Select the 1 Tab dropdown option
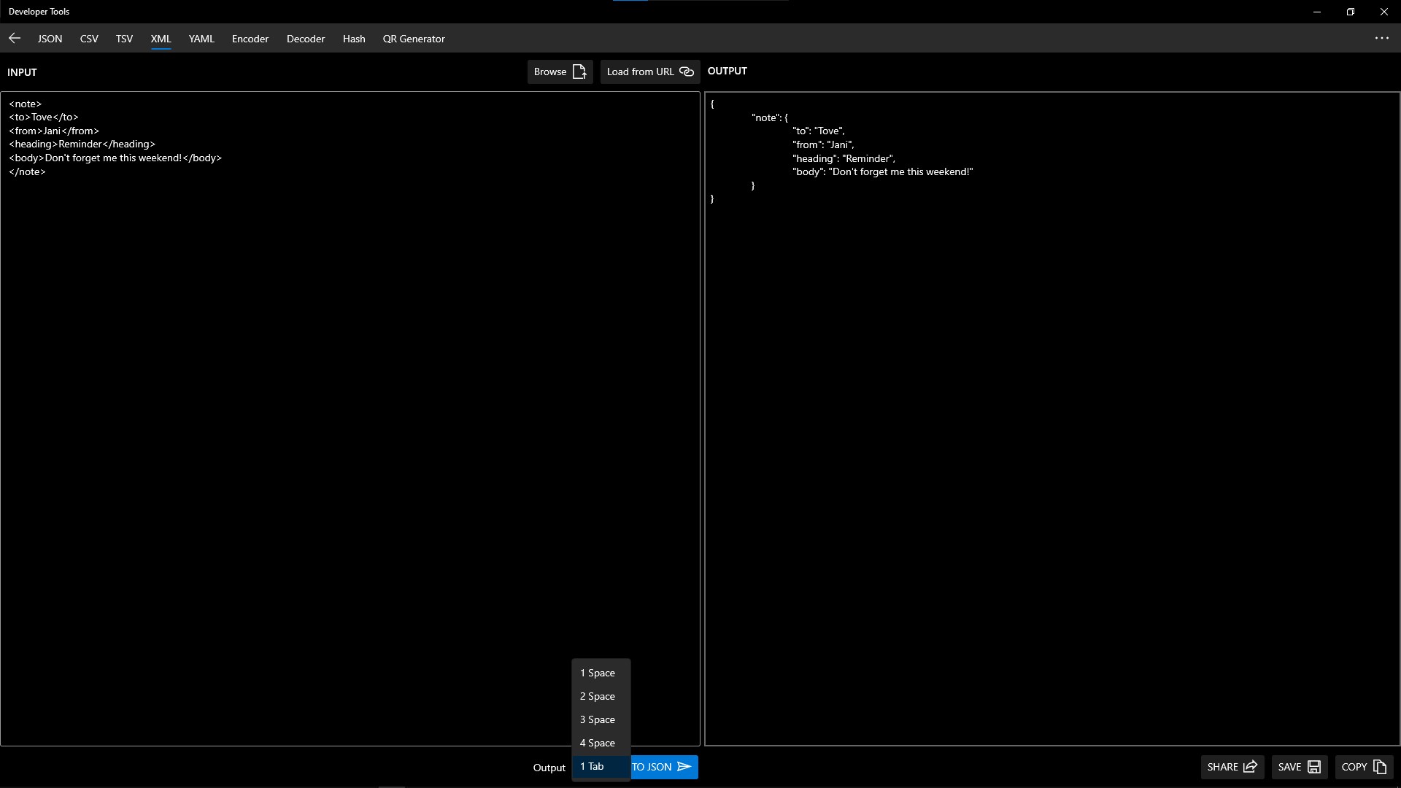The image size is (1401, 788). point(592,766)
